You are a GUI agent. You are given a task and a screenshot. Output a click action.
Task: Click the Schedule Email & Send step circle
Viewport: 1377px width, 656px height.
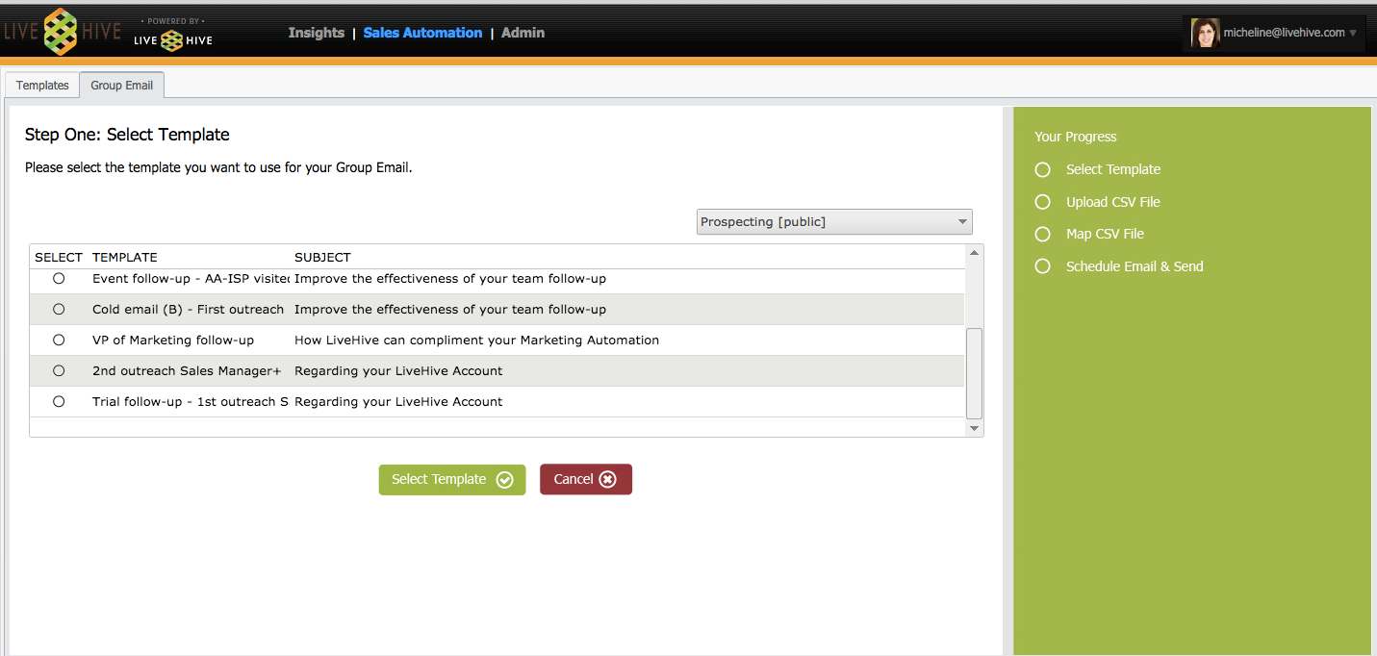click(1042, 266)
